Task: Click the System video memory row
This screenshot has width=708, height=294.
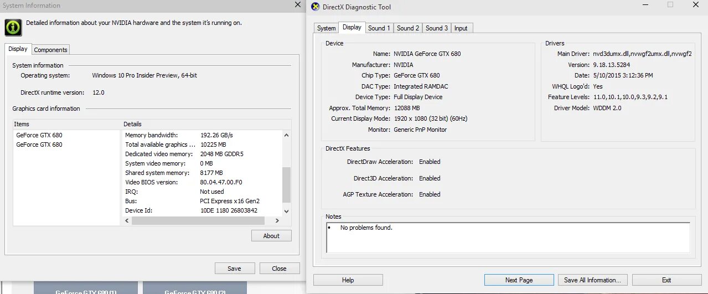Action: pos(202,163)
